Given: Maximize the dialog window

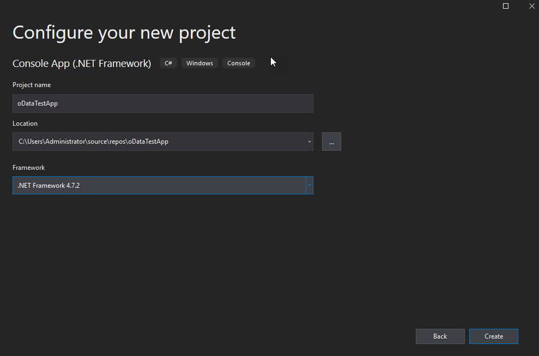Looking at the screenshot, I should click(x=505, y=6).
